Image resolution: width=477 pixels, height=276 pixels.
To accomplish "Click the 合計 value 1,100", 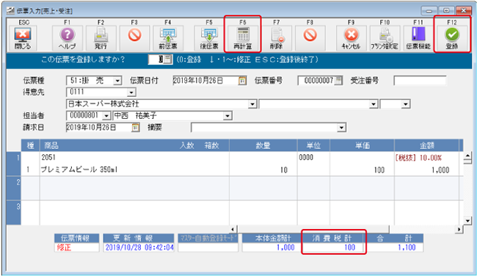I will pos(407,247).
